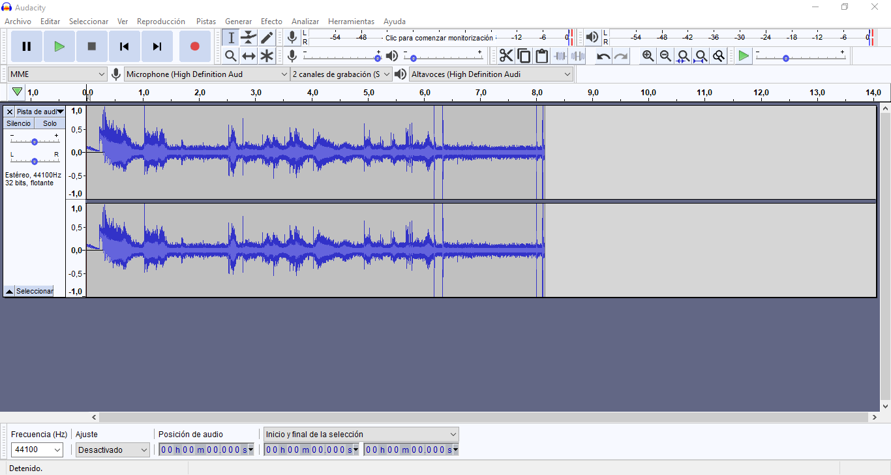
Task: Click the Paste clipboard icon
Action: pyautogui.click(x=541, y=56)
